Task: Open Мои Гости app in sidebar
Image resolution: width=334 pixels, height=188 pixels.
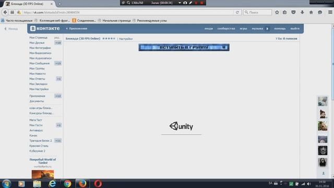Action: click(36, 125)
